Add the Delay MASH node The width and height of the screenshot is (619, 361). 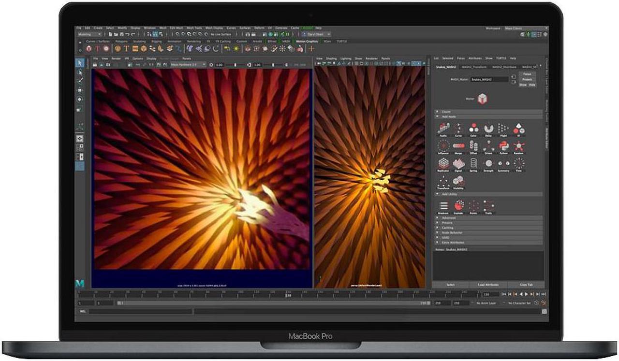(x=488, y=129)
